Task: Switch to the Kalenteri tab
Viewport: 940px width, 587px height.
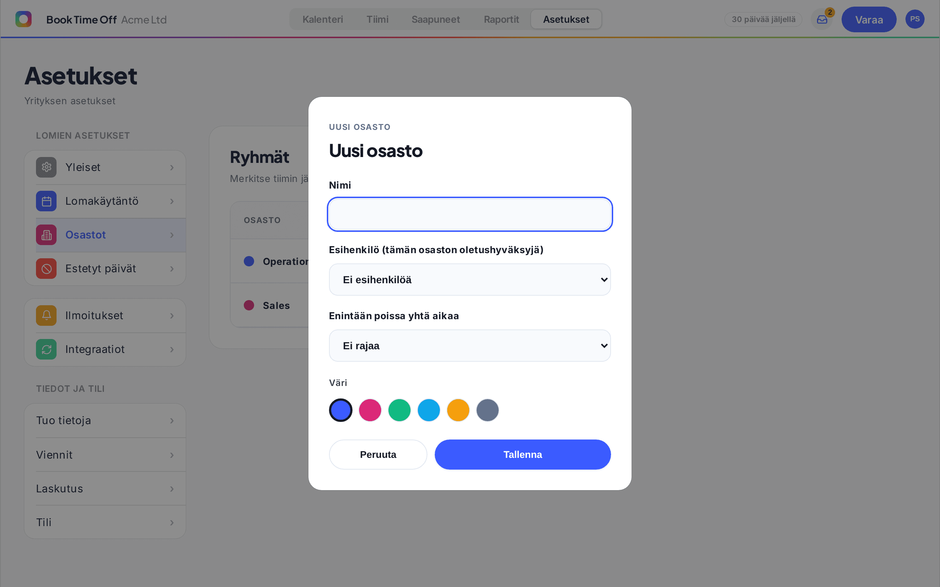Action: (x=322, y=19)
